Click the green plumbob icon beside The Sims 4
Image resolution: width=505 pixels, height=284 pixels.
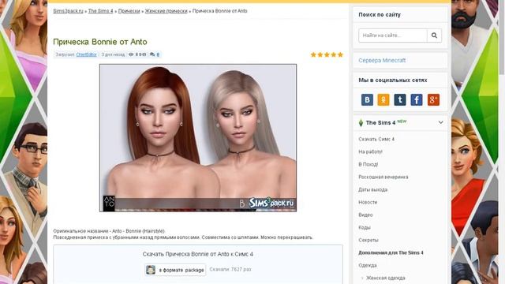click(x=361, y=123)
